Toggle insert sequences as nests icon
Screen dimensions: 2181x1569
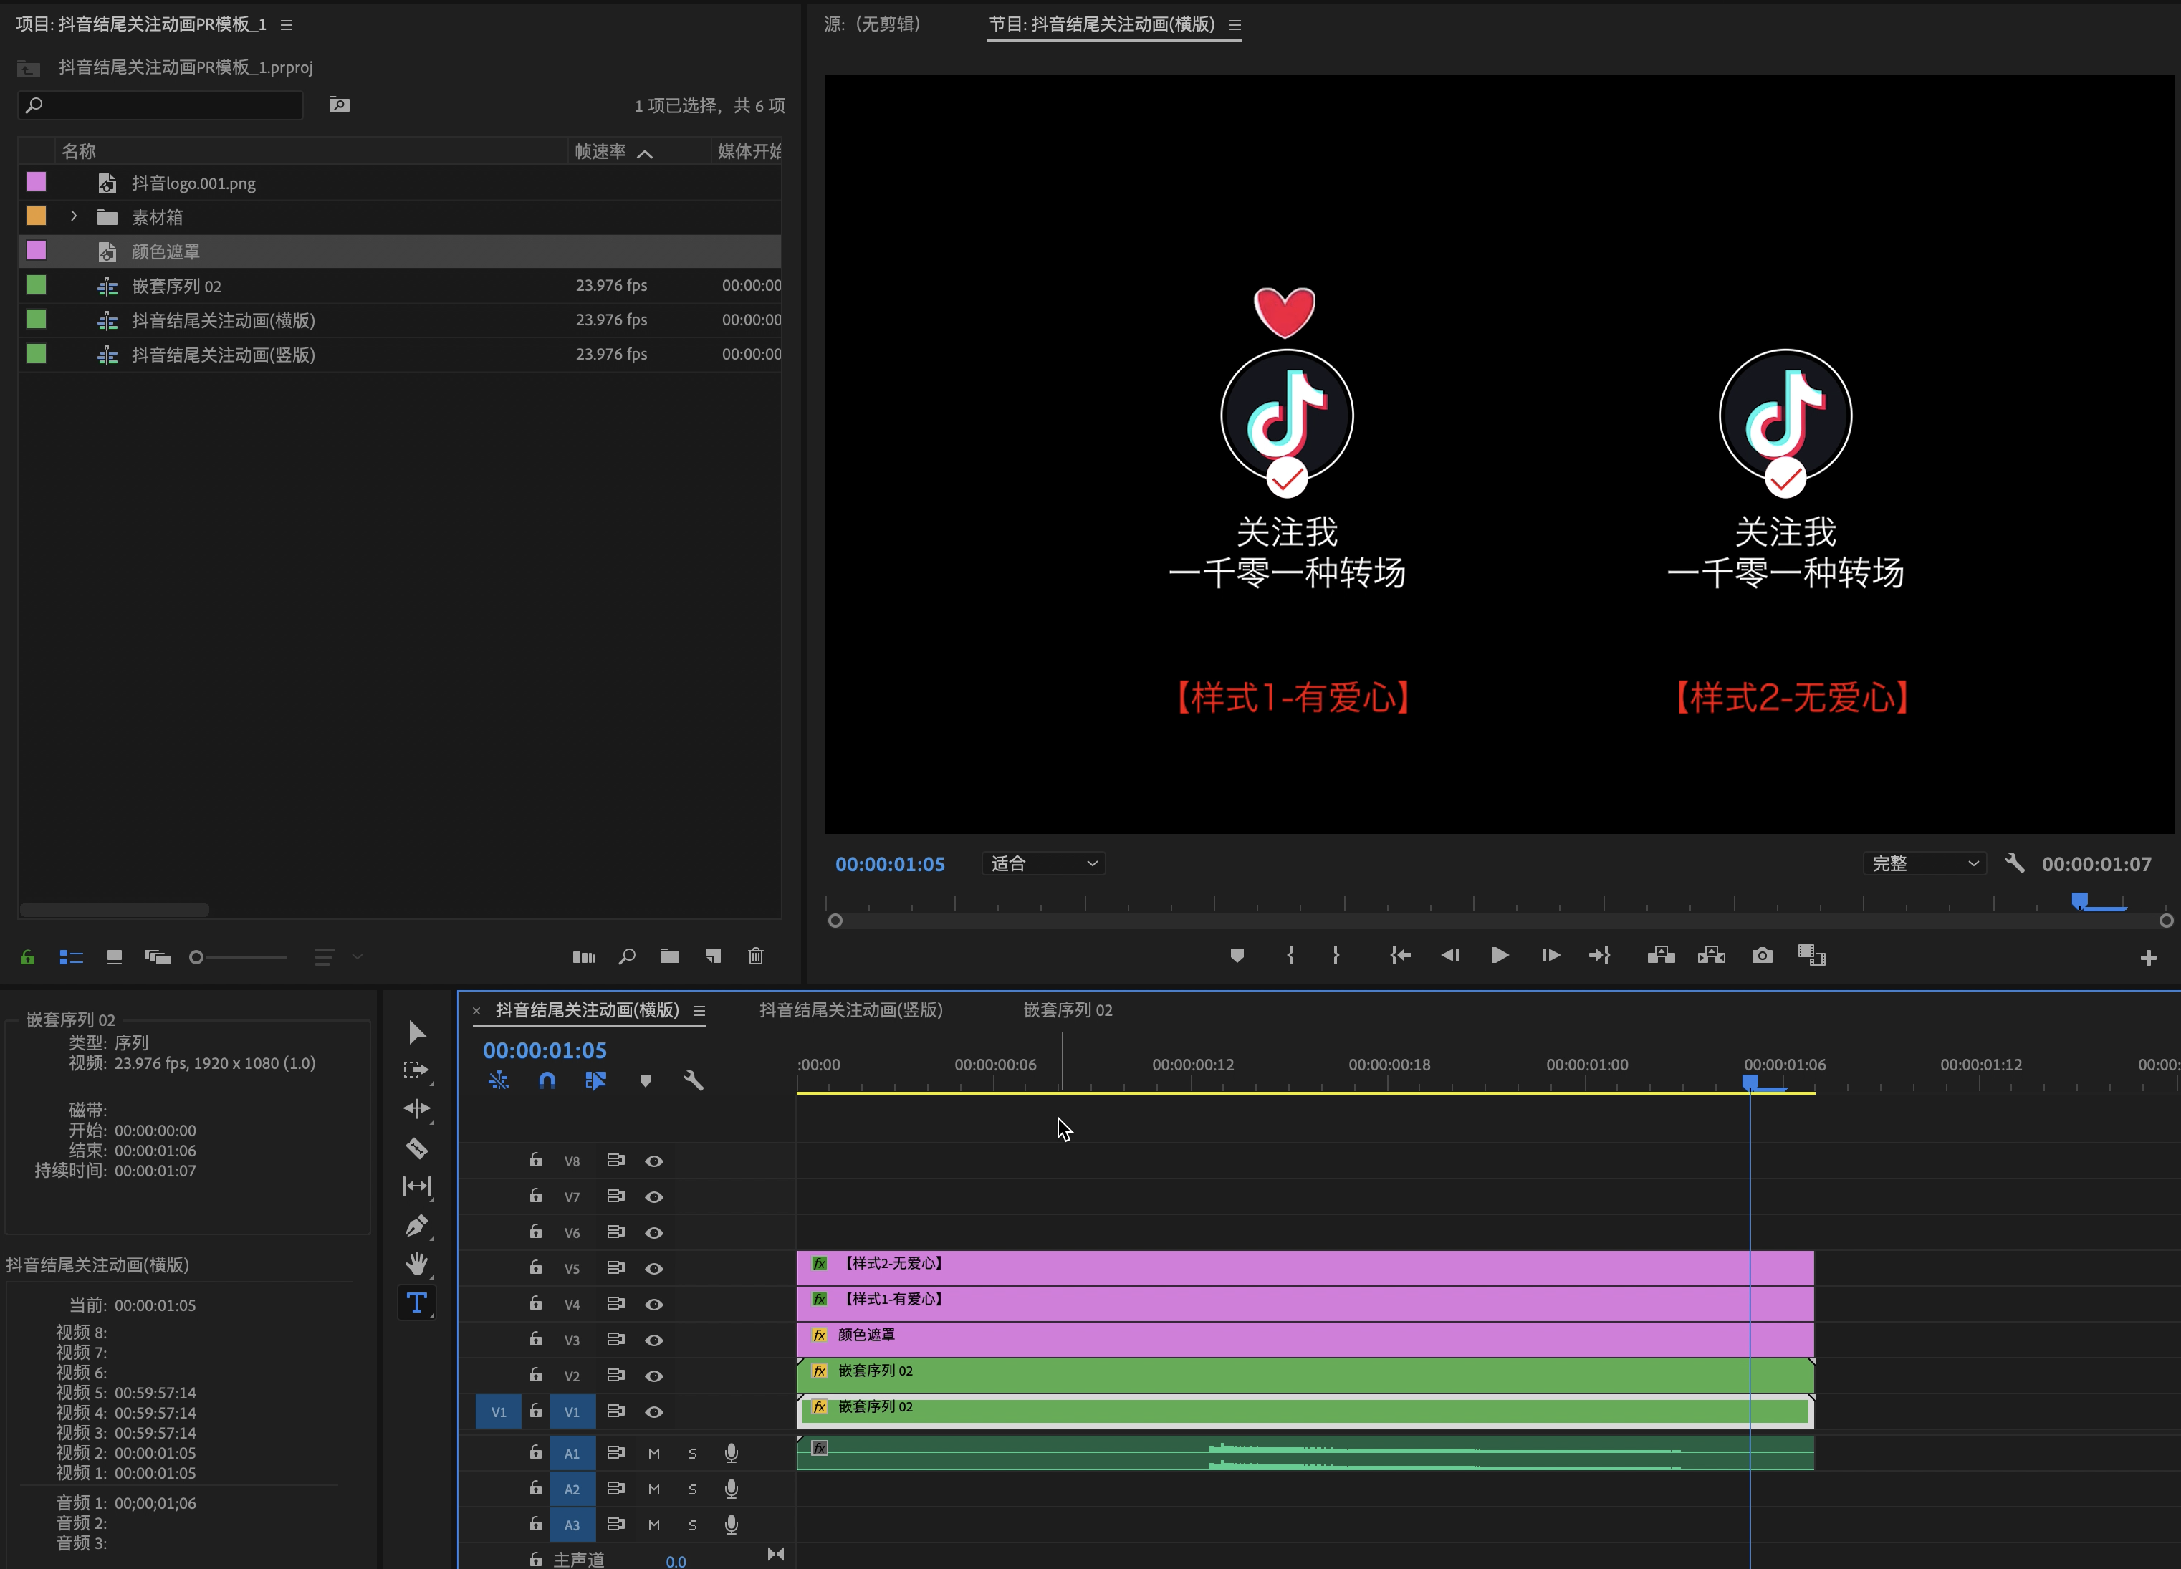click(x=498, y=1080)
